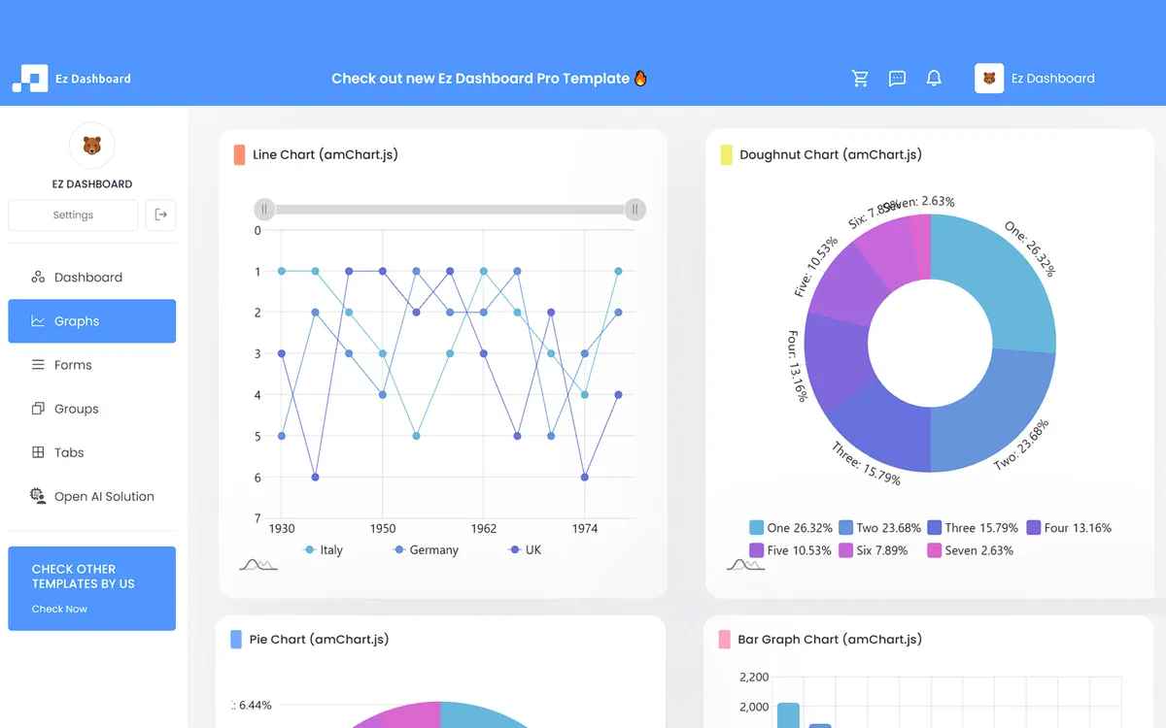Toggle the One 26.32% legend item
The image size is (1166, 728).
coord(791,528)
